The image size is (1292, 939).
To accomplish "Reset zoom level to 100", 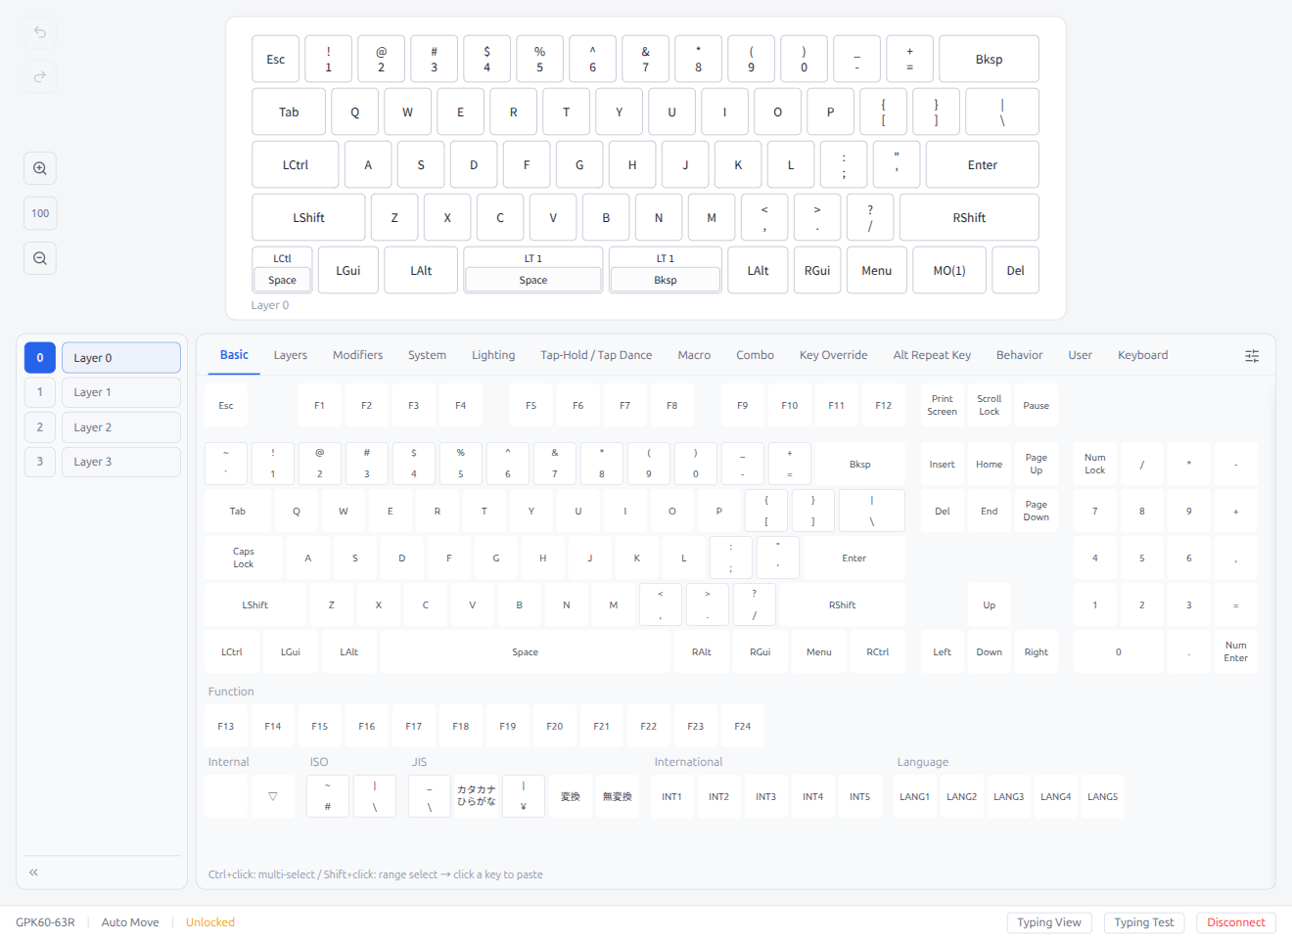I will click(39, 212).
